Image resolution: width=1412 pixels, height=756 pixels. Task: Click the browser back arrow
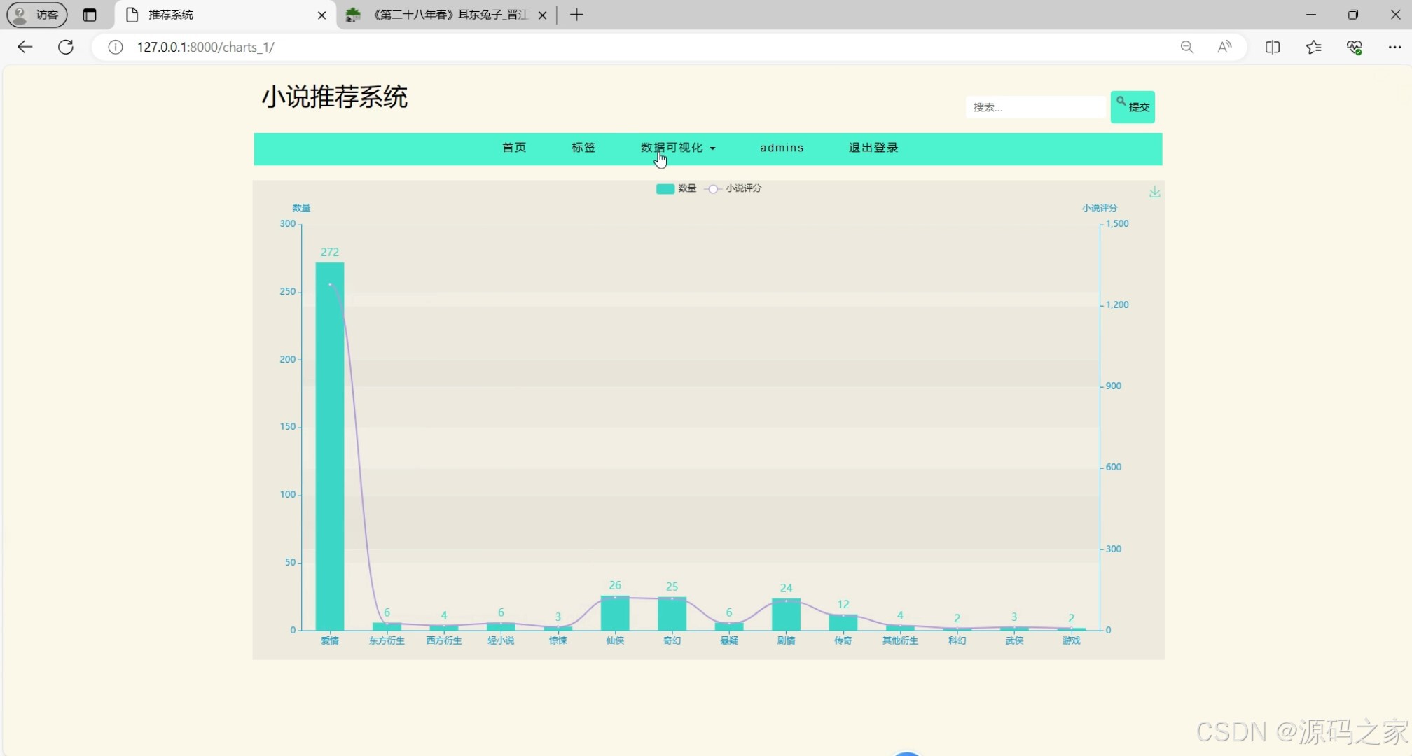(x=25, y=47)
